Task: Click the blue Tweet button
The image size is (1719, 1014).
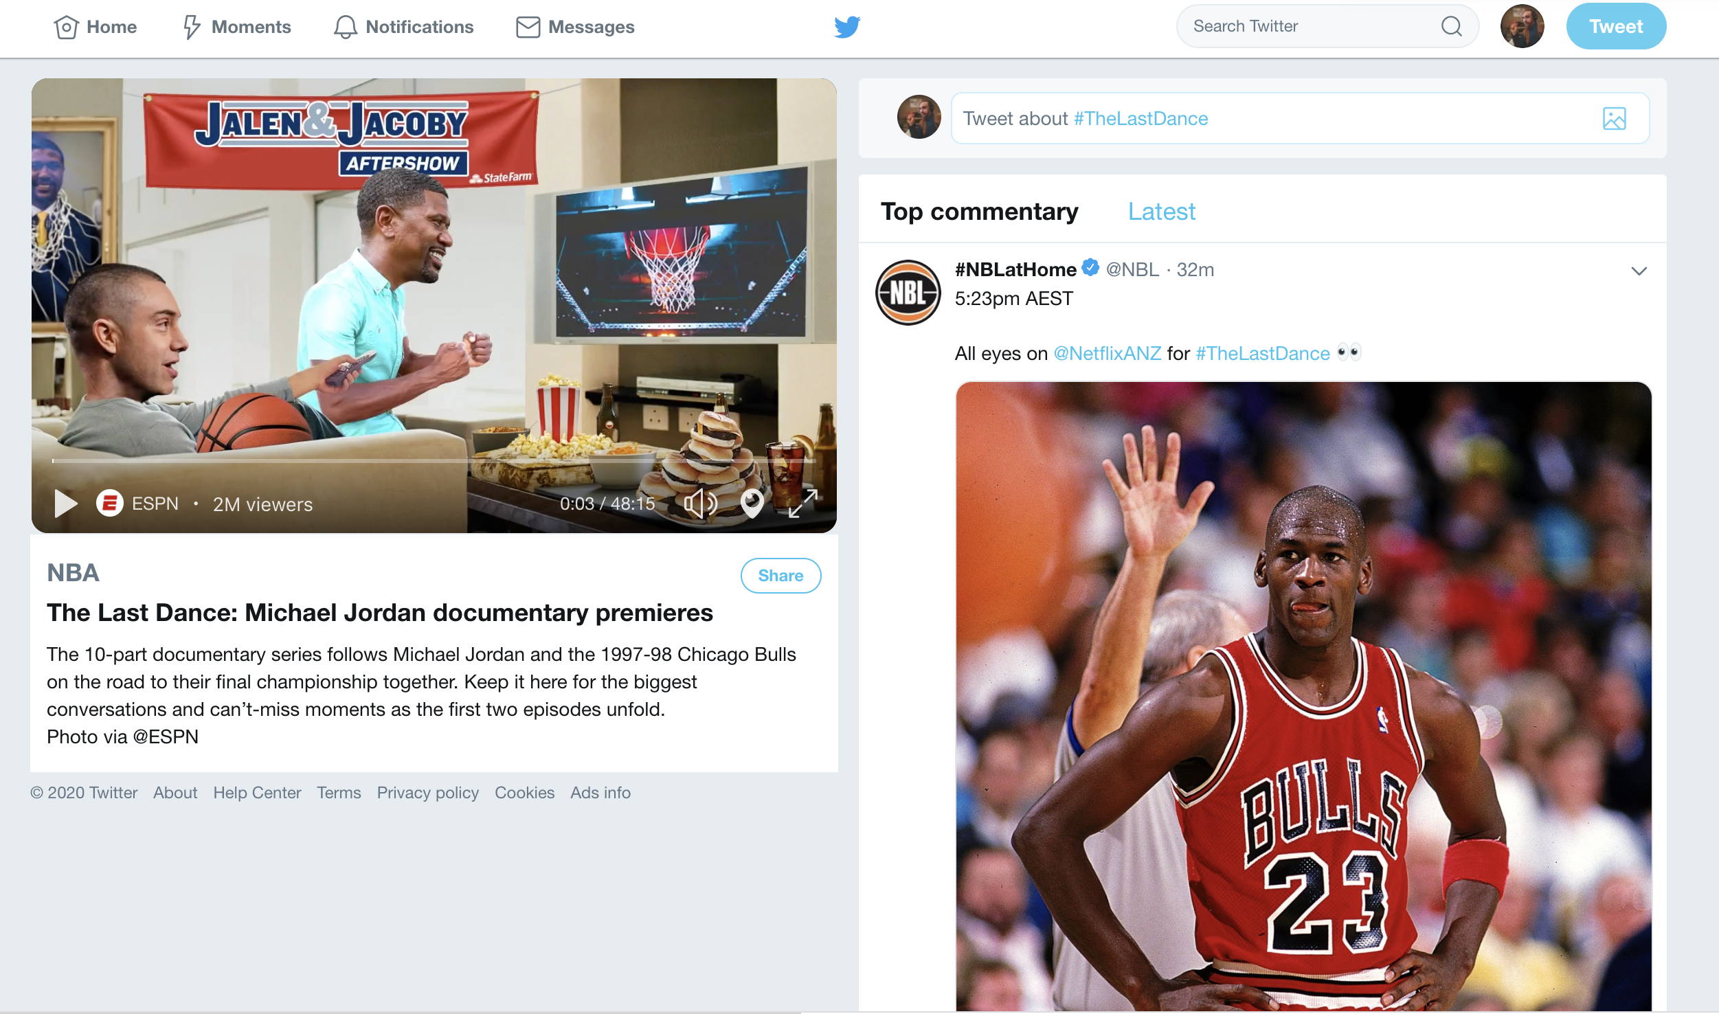Action: coord(1616,26)
